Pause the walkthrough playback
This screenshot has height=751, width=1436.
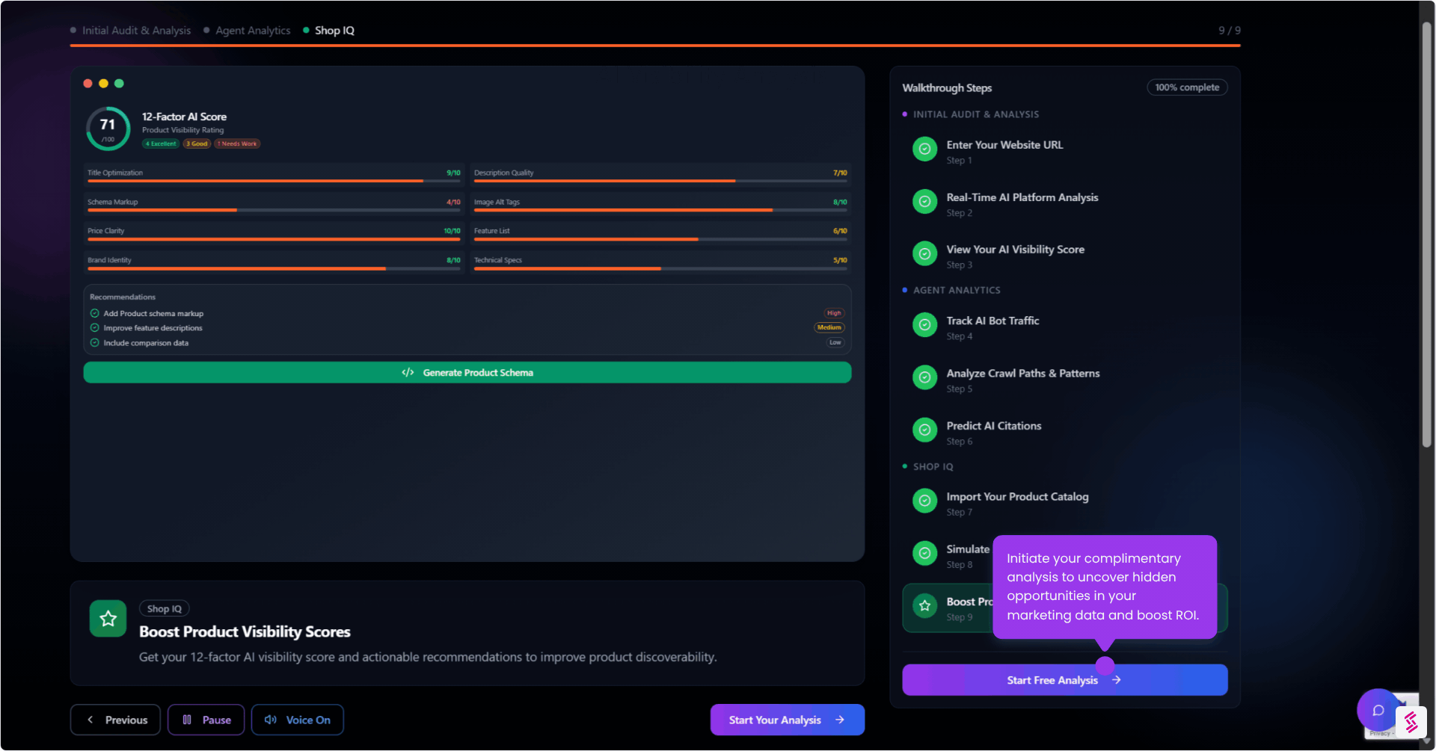pyautogui.click(x=206, y=720)
